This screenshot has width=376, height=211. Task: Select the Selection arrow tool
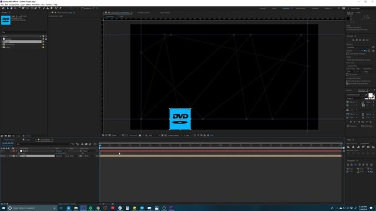(8, 8)
